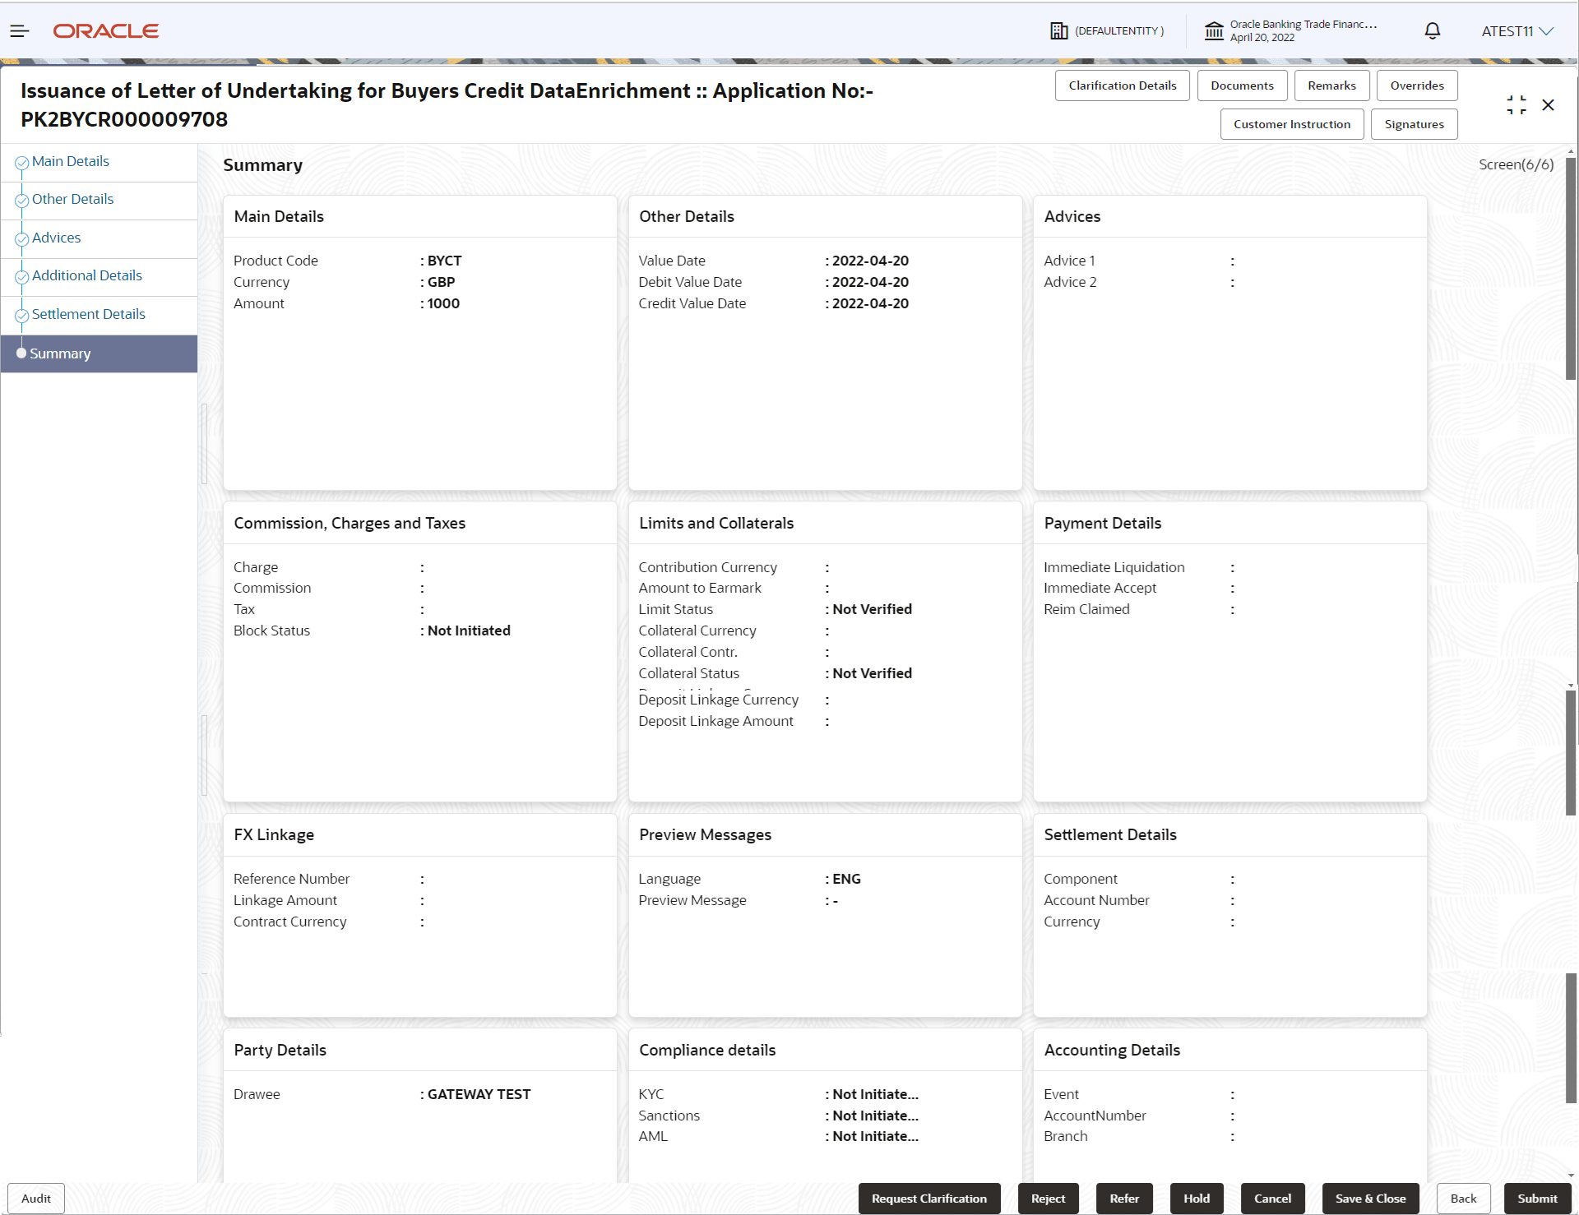Click Request Clarification

929,1198
